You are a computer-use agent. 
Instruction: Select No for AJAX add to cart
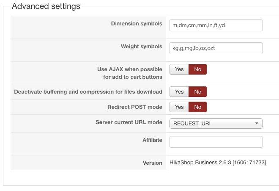pos(197,69)
